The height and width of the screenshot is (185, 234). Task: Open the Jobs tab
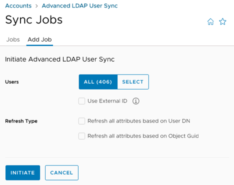[x=13, y=39]
